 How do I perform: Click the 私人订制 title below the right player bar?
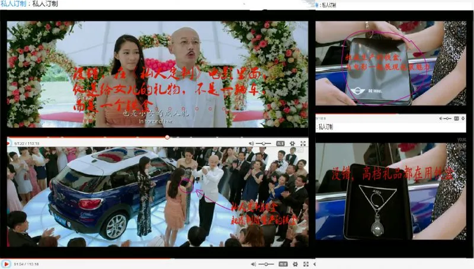pos(326,127)
